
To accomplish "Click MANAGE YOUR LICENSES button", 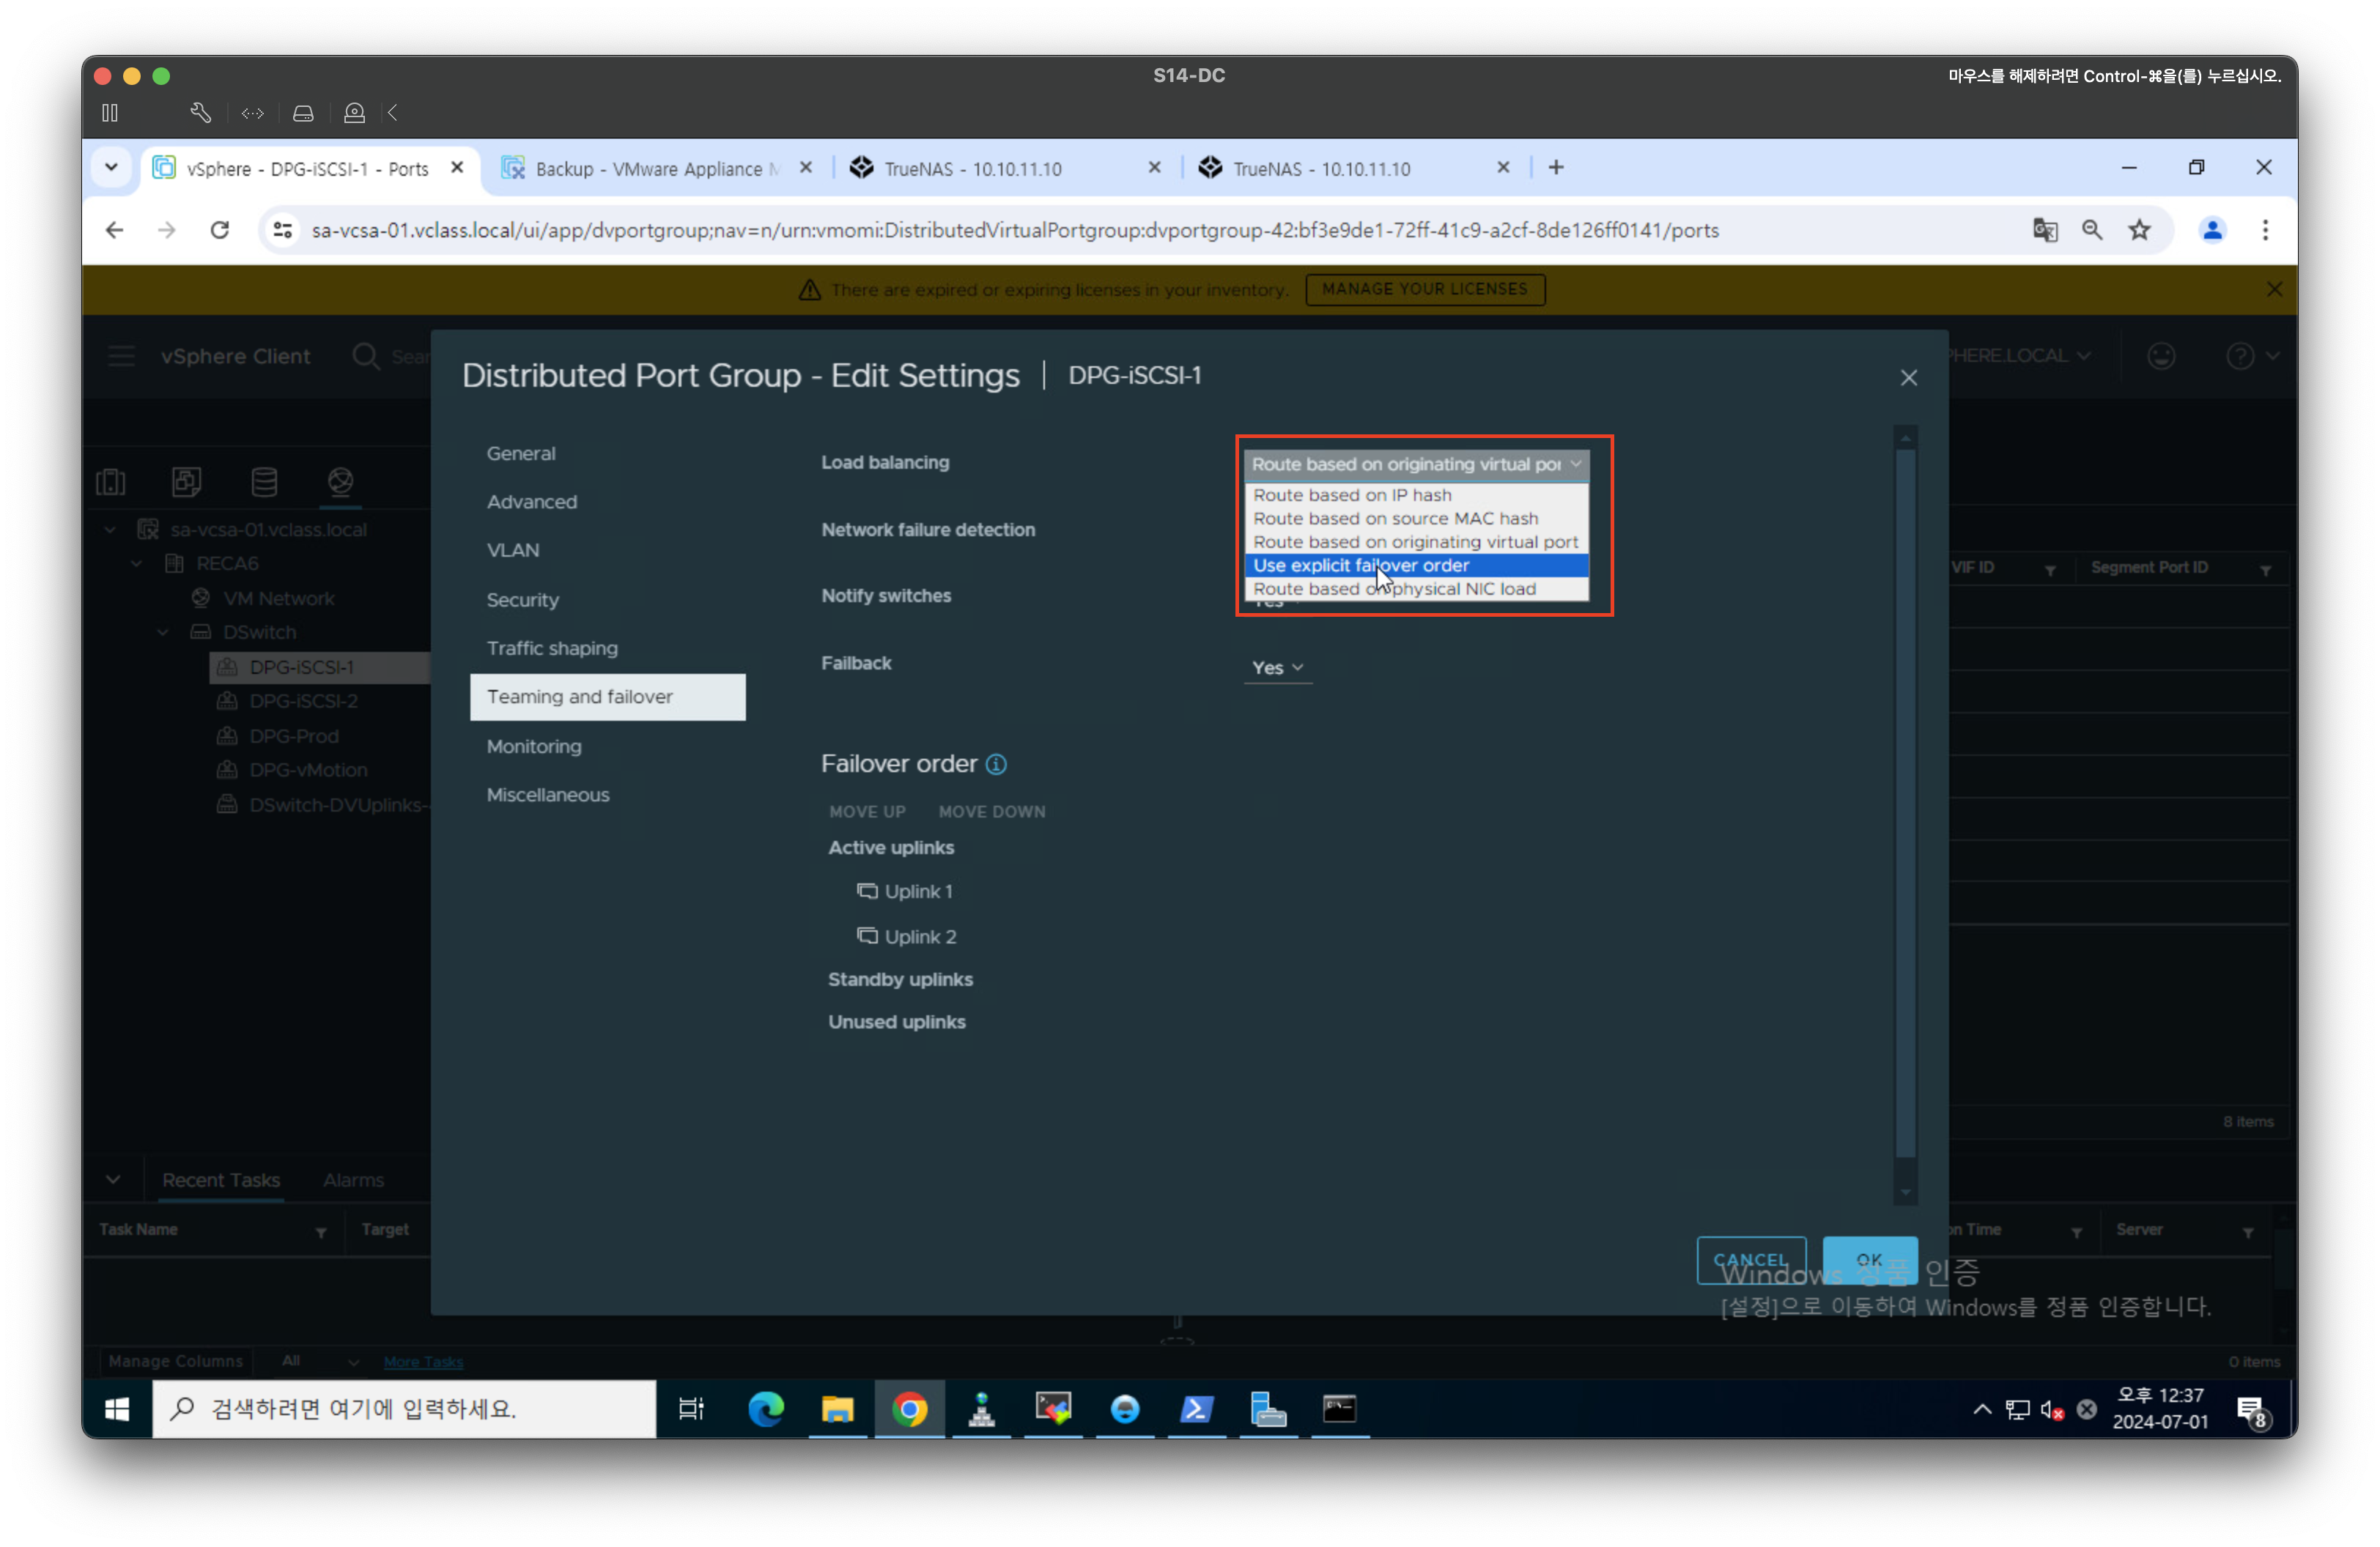I will pyautogui.click(x=1424, y=290).
